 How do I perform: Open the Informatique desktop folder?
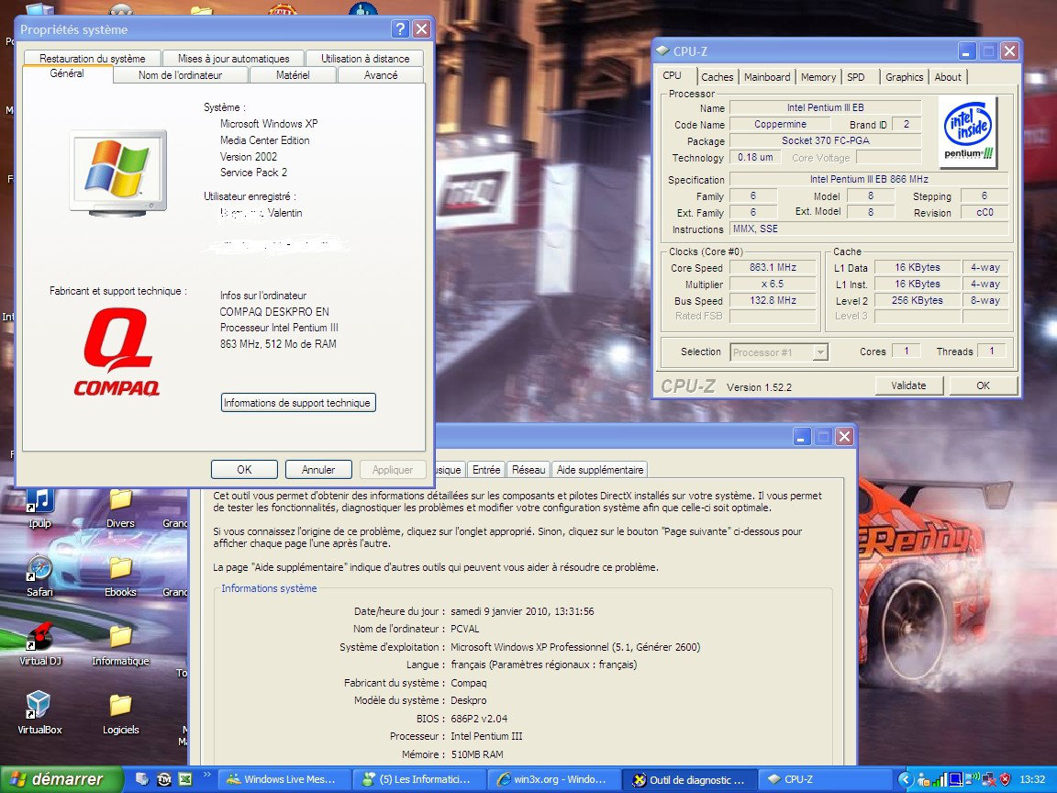pyautogui.click(x=120, y=640)
